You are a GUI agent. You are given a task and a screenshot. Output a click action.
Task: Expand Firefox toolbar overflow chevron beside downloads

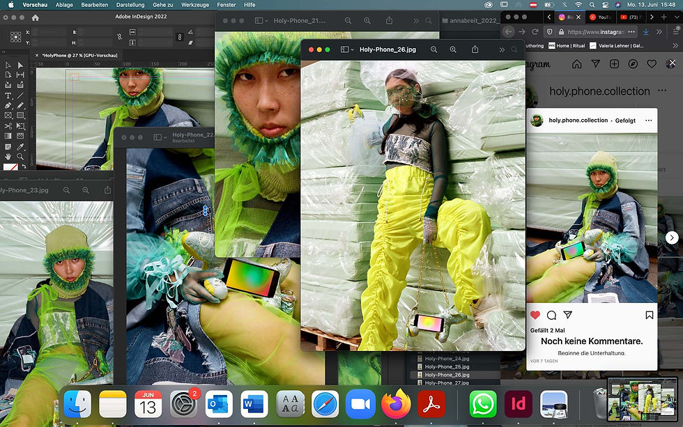[659, 32]
